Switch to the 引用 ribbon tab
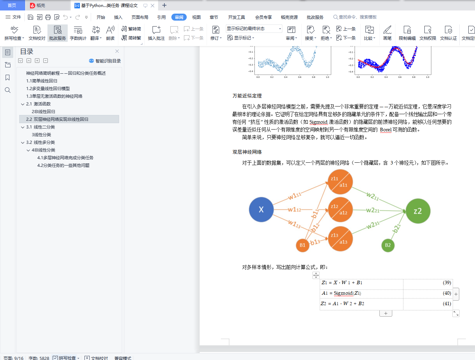The image size is (475, 360). click(x=162, y=17)
